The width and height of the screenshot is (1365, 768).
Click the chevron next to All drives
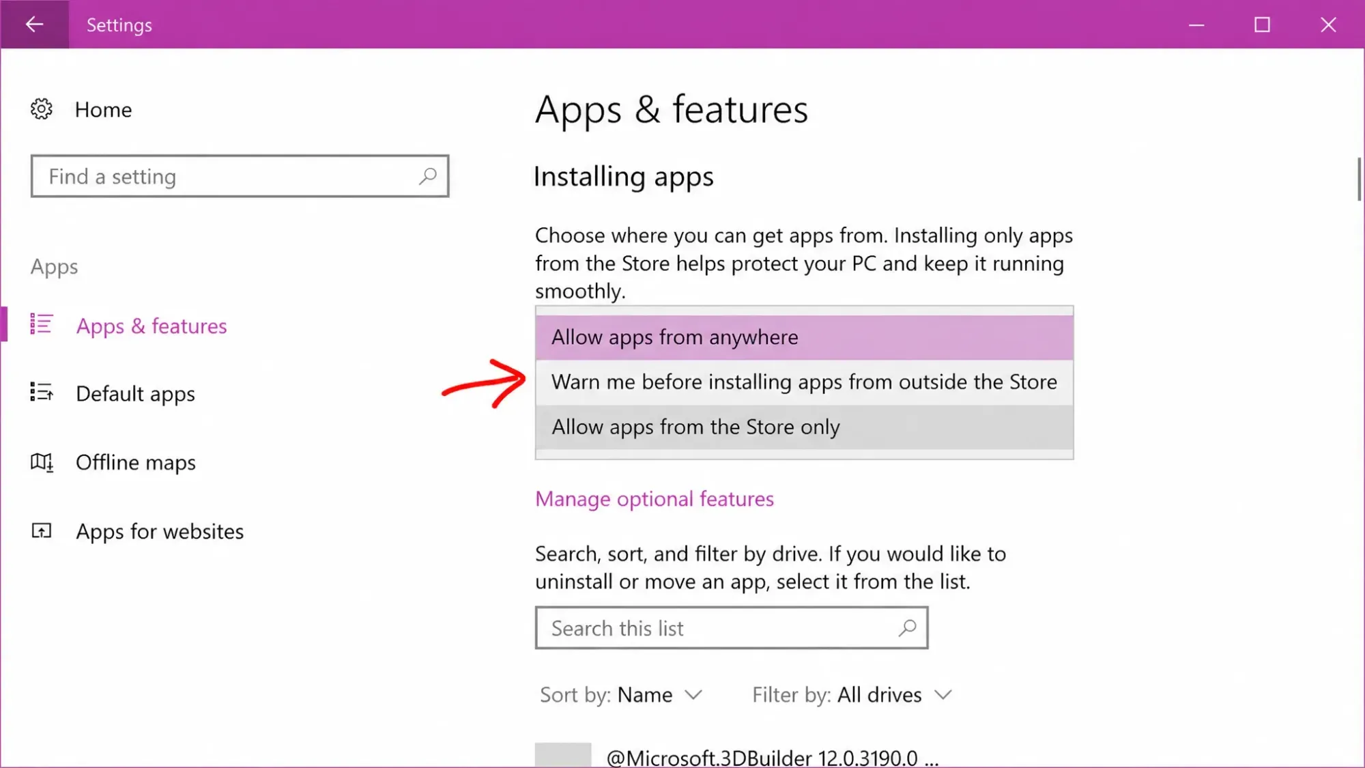click(x=943, y=695)
